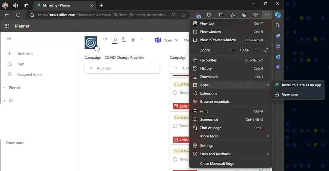The width and height of the screenshot is (329, 171).
Task: Switch to the Planner list view icon
Action: click(105, 40)
